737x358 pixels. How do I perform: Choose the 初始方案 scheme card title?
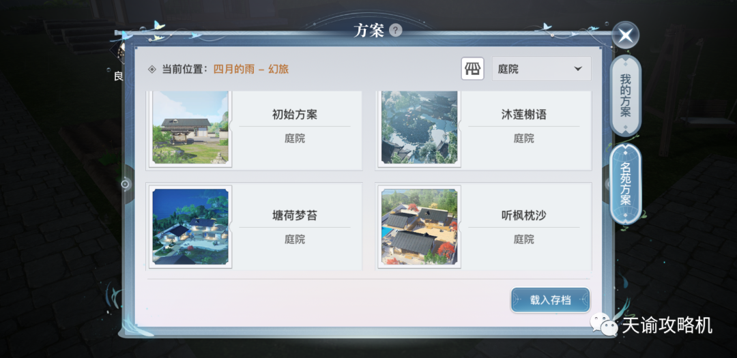[x=295, y=115]
